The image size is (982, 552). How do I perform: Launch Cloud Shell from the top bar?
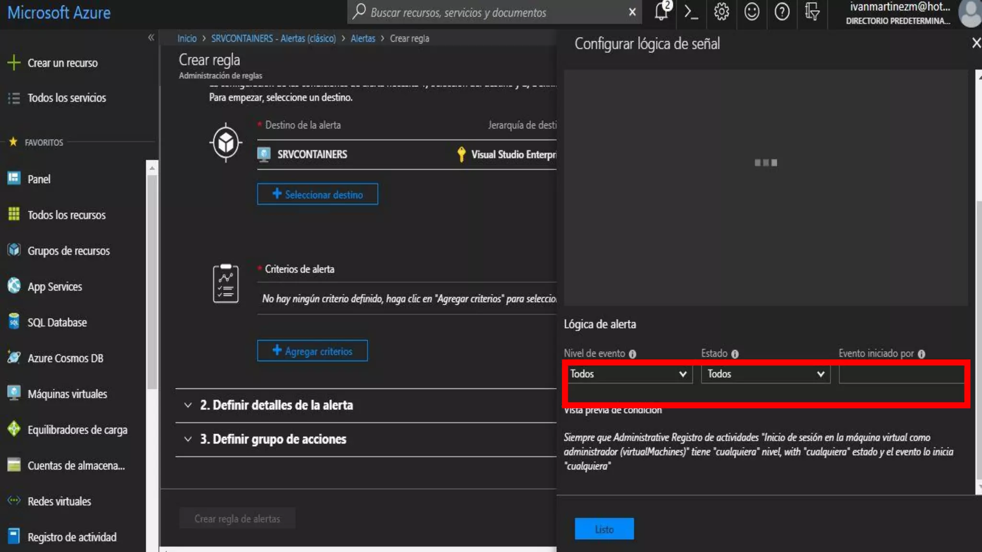coord(691,11)
